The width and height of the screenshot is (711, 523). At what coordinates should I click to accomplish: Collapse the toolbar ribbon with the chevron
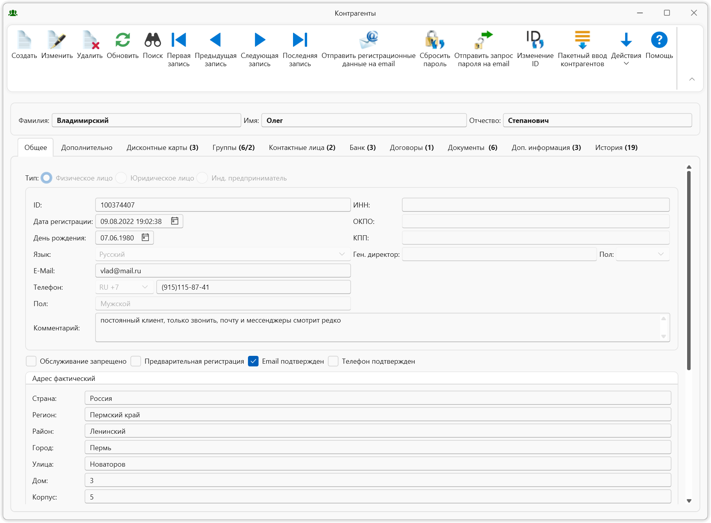[692, 79]
